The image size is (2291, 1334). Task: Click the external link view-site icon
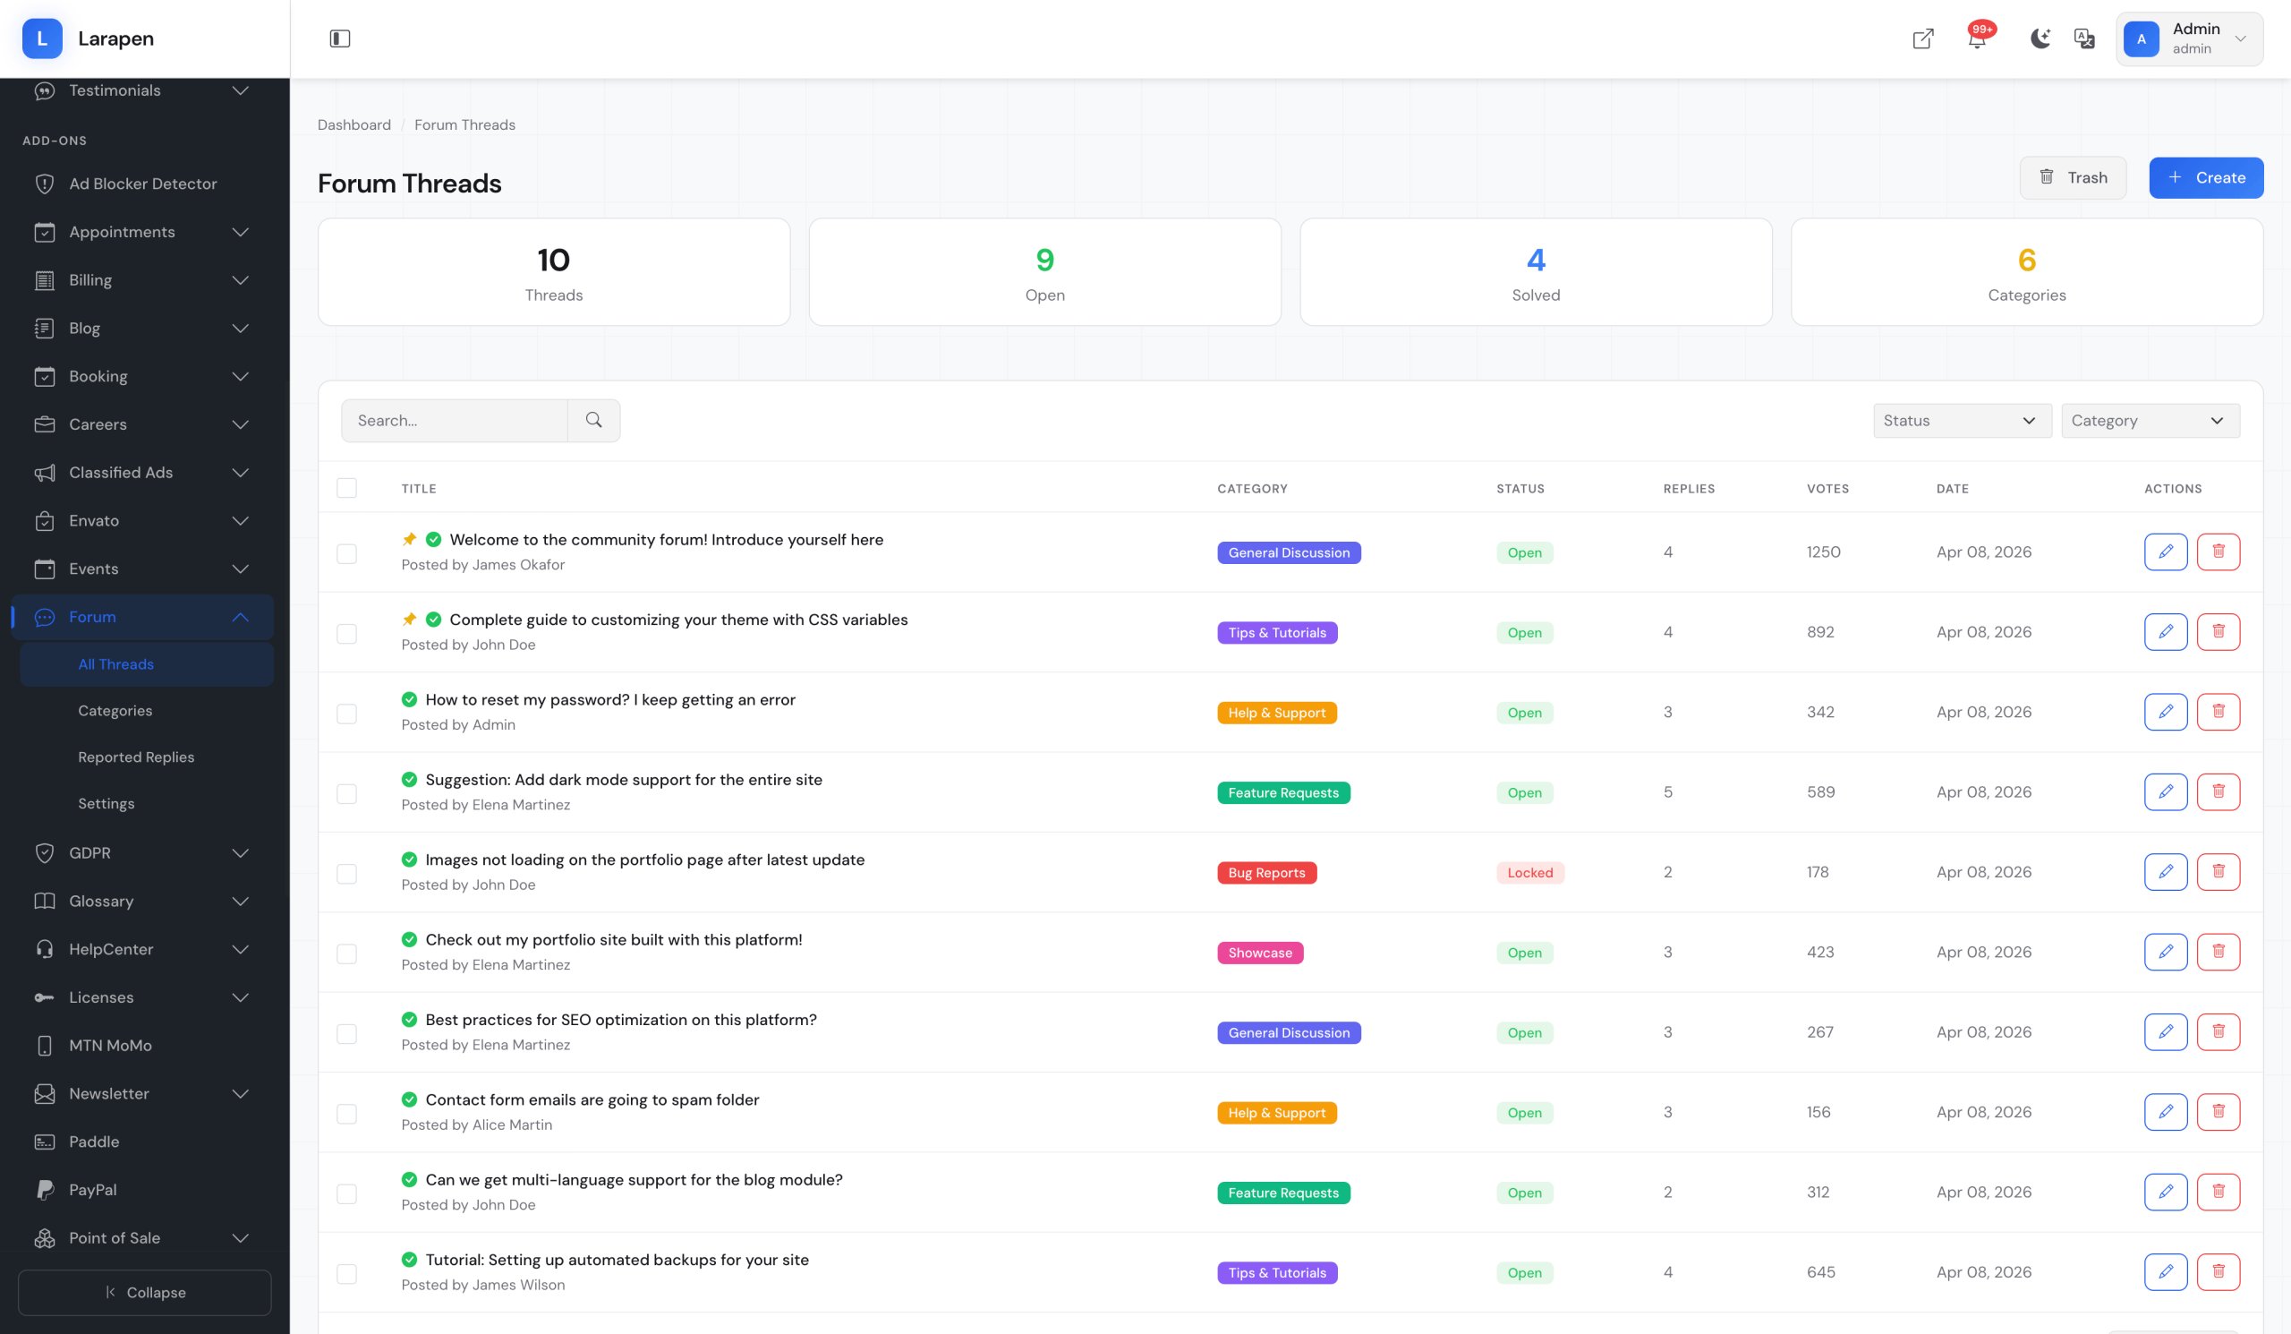click(x=1923, y=38)
